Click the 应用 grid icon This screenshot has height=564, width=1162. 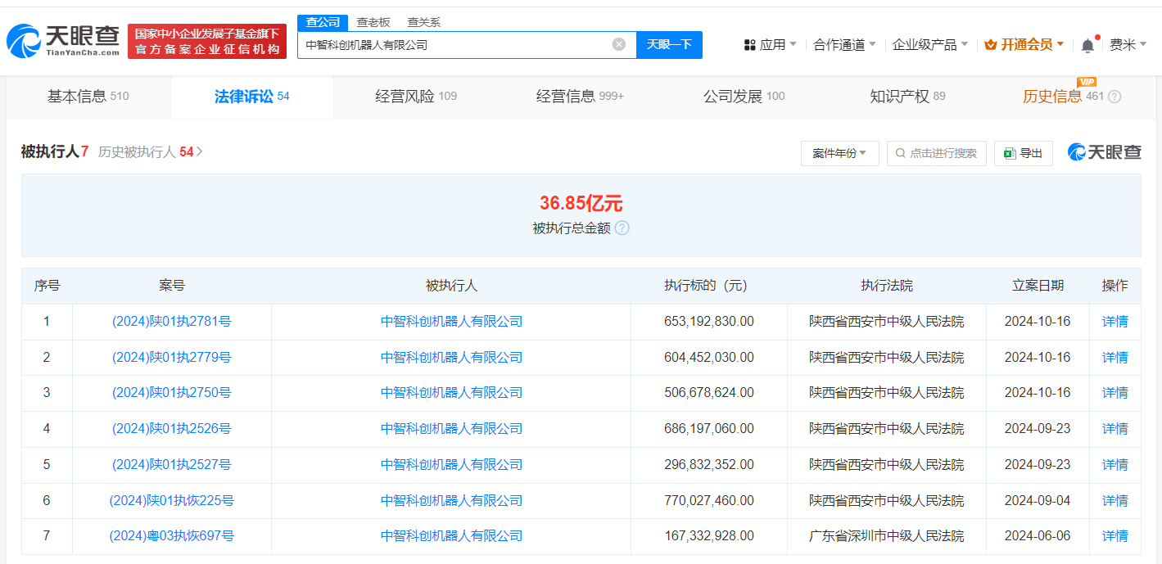(x=750, y=44)
